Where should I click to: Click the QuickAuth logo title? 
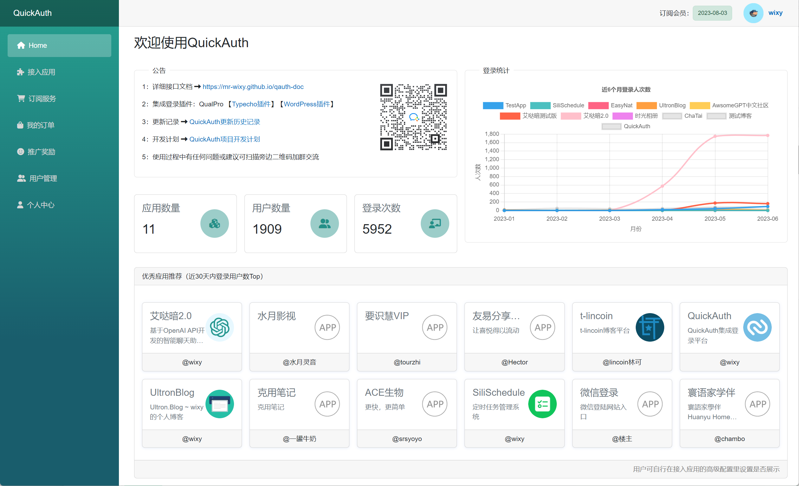[32, 13]
